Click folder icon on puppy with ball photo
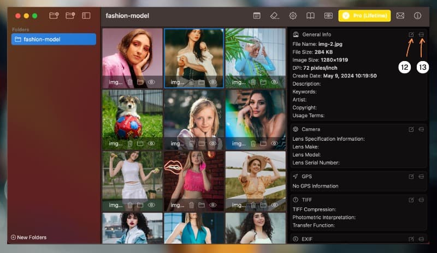The width and height of the screenshot is (437, 253). coord(140,143)
